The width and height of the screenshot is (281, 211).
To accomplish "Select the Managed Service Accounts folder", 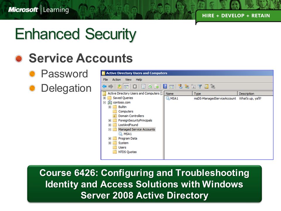I will [x=137, y=129].
